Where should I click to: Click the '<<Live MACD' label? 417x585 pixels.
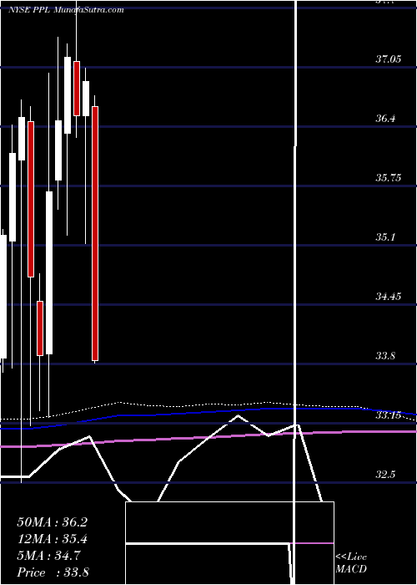pos(351,563)
